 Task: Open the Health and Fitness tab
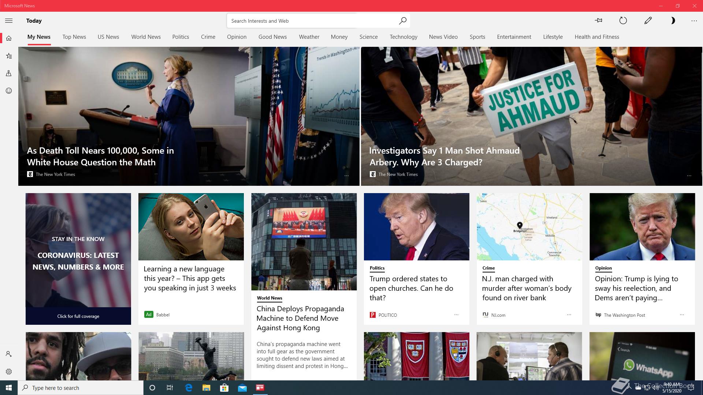597,37
